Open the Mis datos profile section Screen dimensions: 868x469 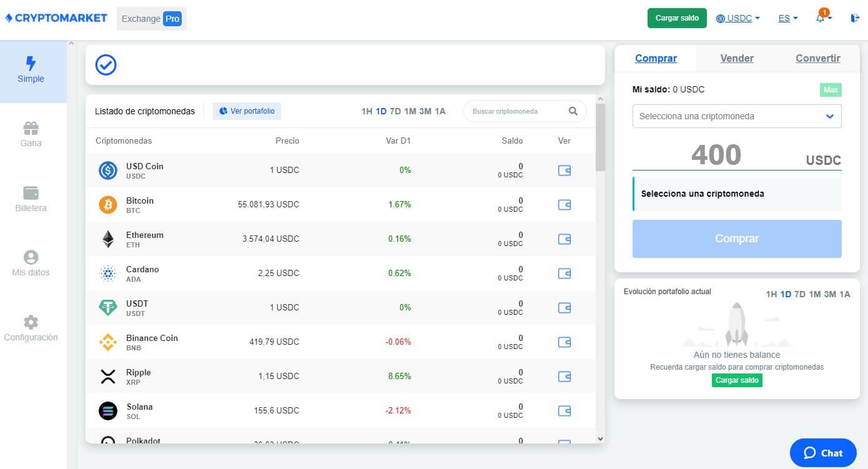click(31, 264)
